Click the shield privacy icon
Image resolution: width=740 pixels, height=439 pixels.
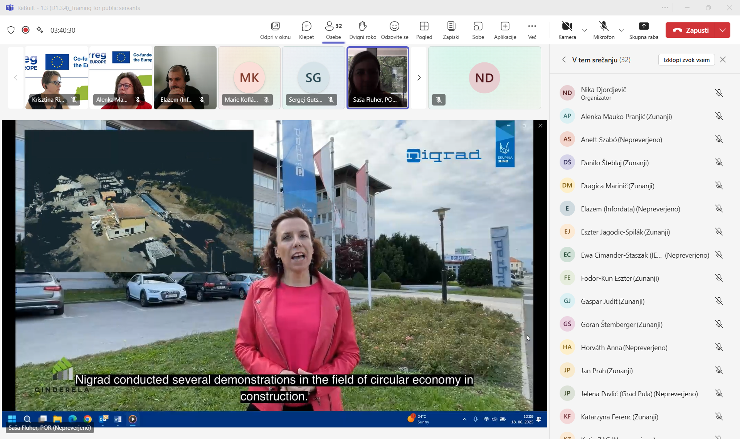pyautogui.click(x=11, y=30)
